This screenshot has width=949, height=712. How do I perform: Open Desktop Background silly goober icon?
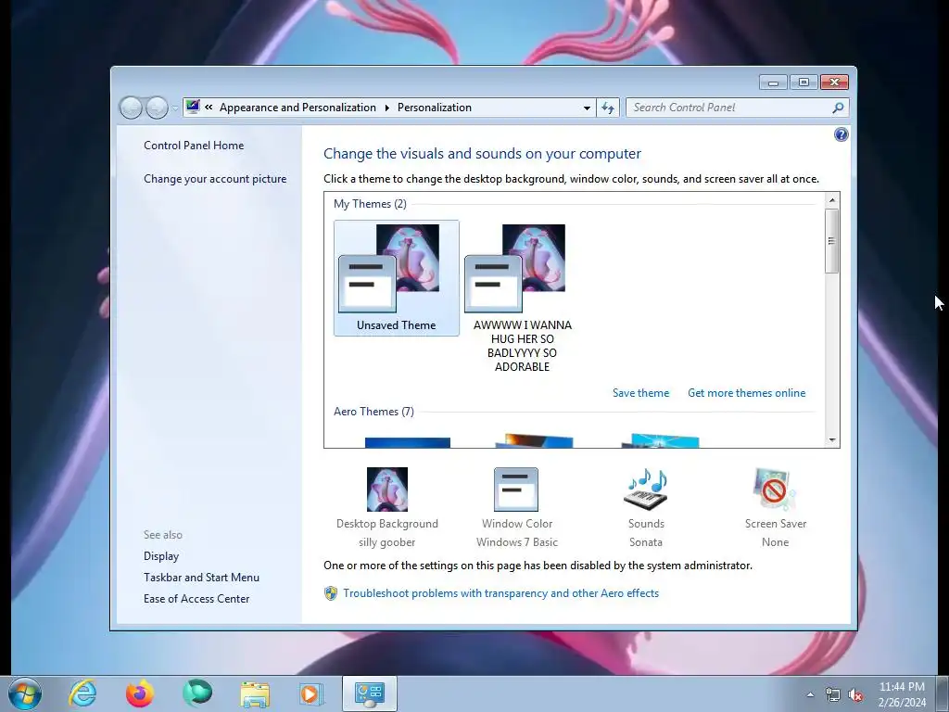(387, 489)
